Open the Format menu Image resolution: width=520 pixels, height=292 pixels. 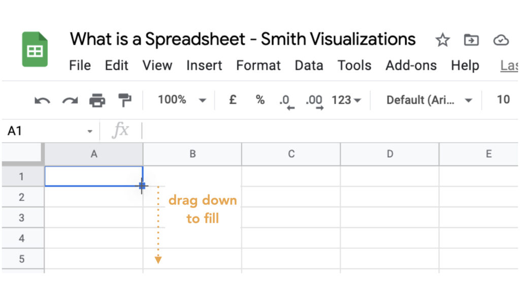tap(258, 65)
